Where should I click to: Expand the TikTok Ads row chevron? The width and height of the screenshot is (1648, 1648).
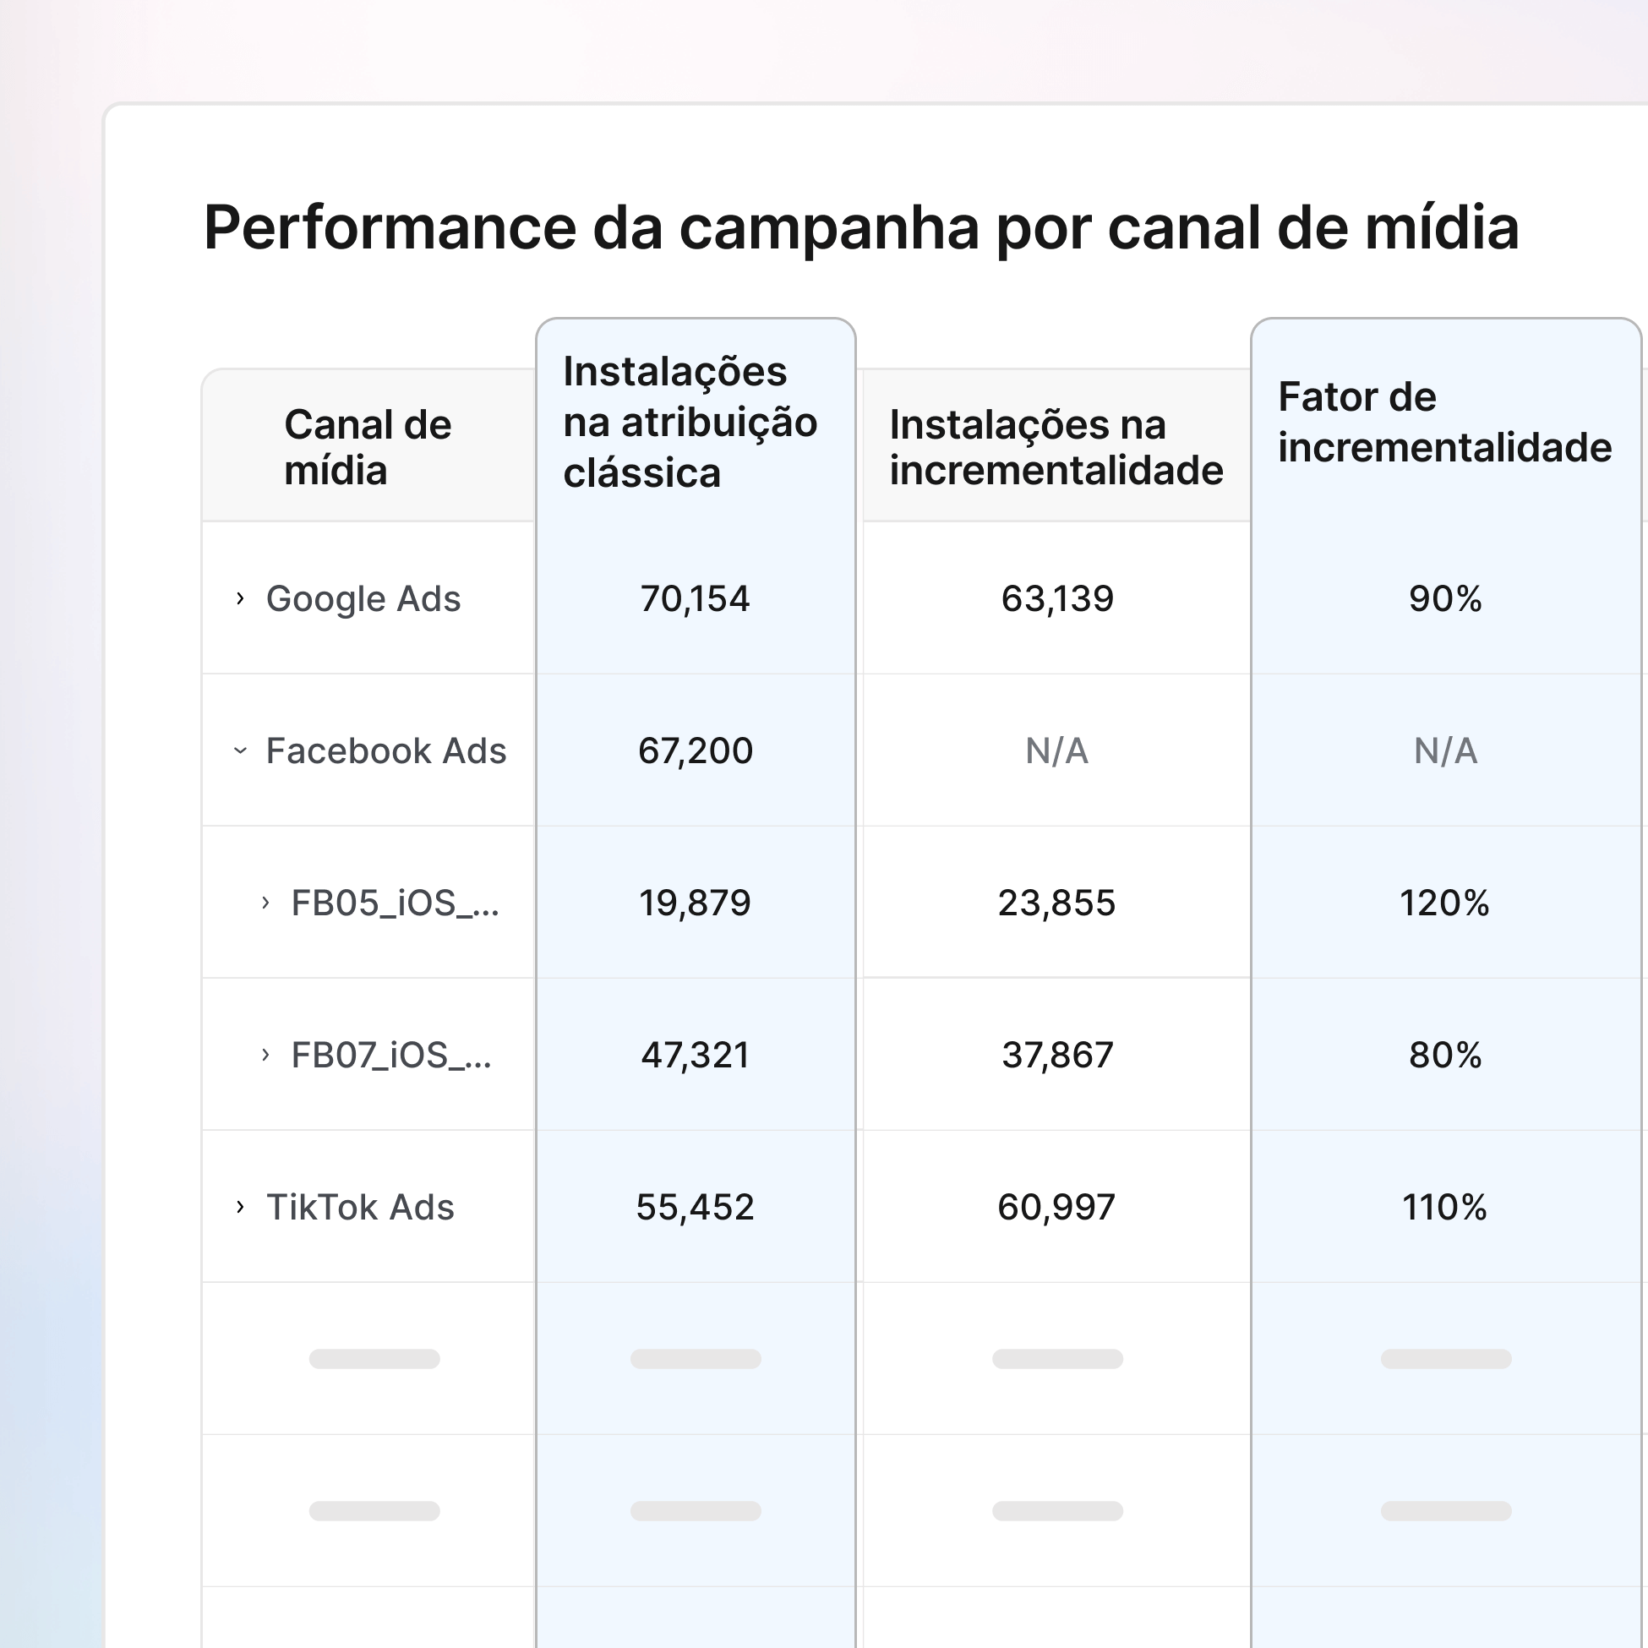[240, 1207]
